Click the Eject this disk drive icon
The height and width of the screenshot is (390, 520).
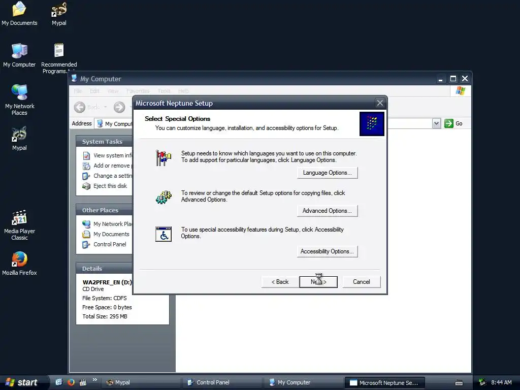[x=86, y=186]
